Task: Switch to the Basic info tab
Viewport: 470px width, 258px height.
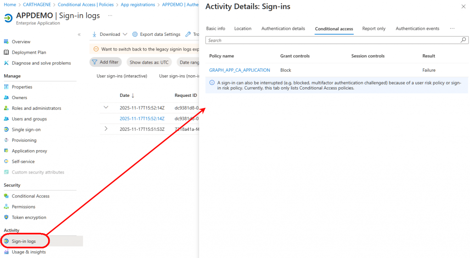Action: point(216,28)
